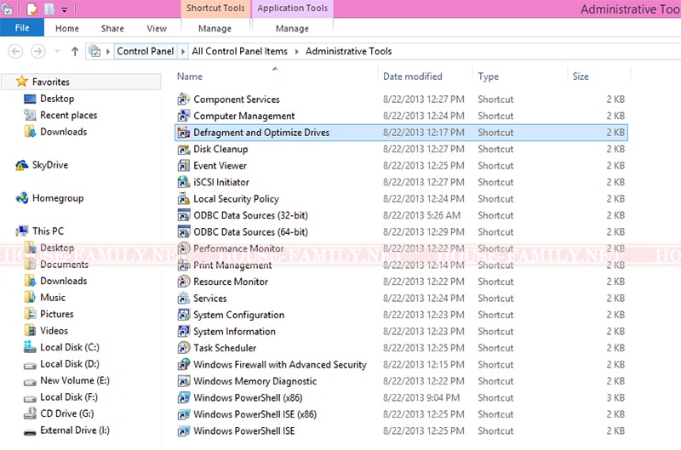The image size is (681, 450).
Task: Expand the All Control Panel Items breadcrumb arrow
Action: (296, 51)
